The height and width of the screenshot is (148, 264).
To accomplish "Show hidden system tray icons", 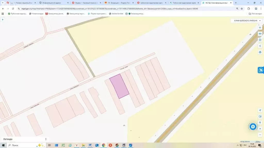I will (237, 145).
